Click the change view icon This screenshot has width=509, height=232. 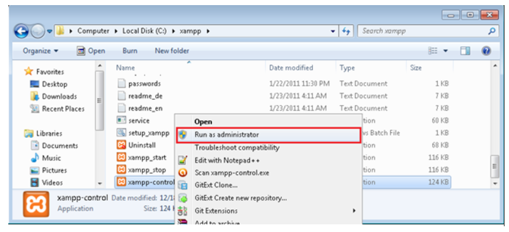click(432, 51)
